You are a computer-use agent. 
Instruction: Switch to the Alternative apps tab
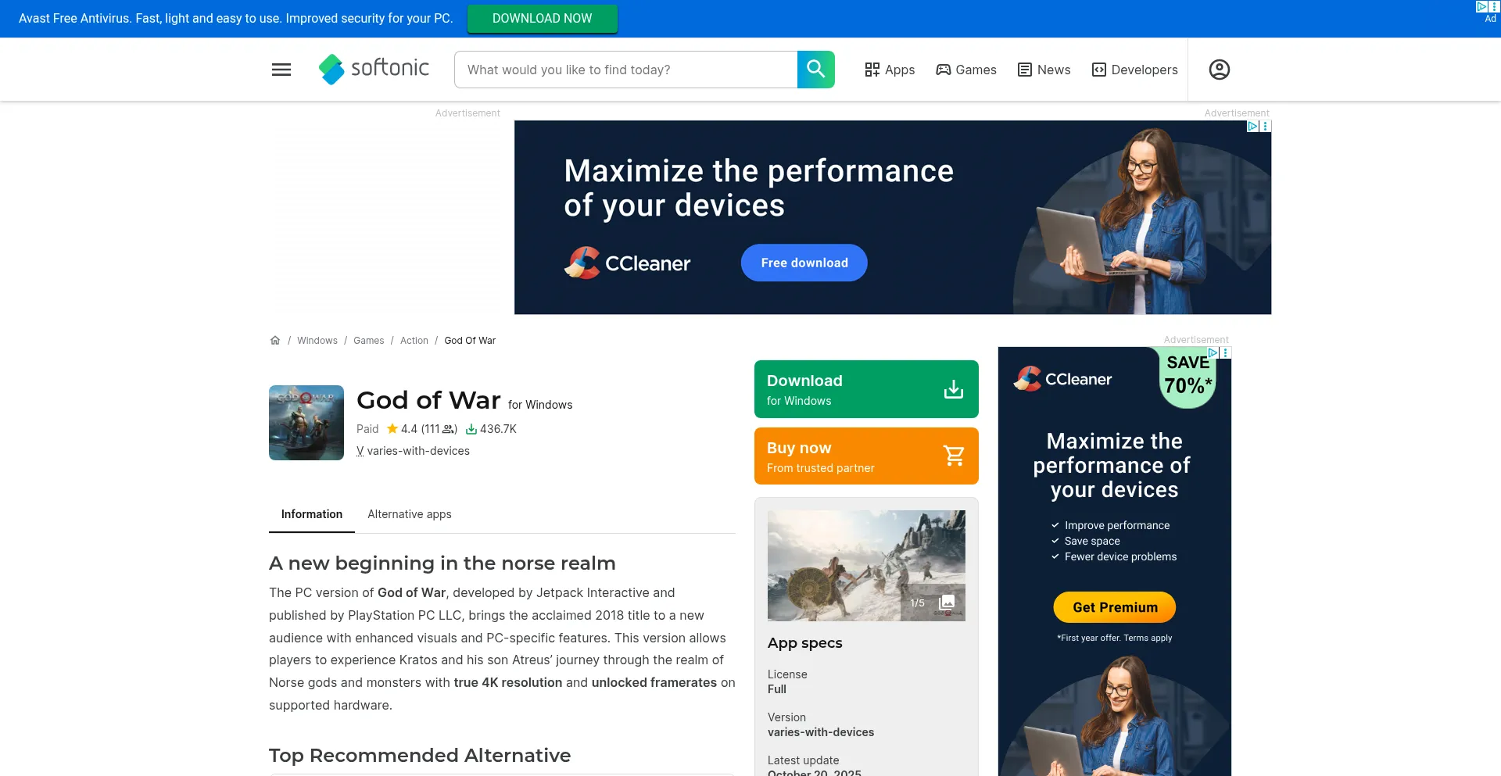coord(410,514)
